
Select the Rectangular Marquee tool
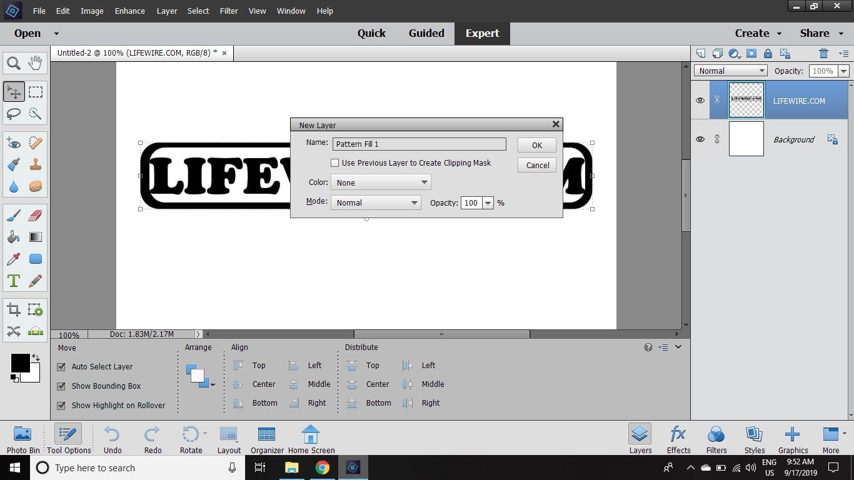[36, 92]
